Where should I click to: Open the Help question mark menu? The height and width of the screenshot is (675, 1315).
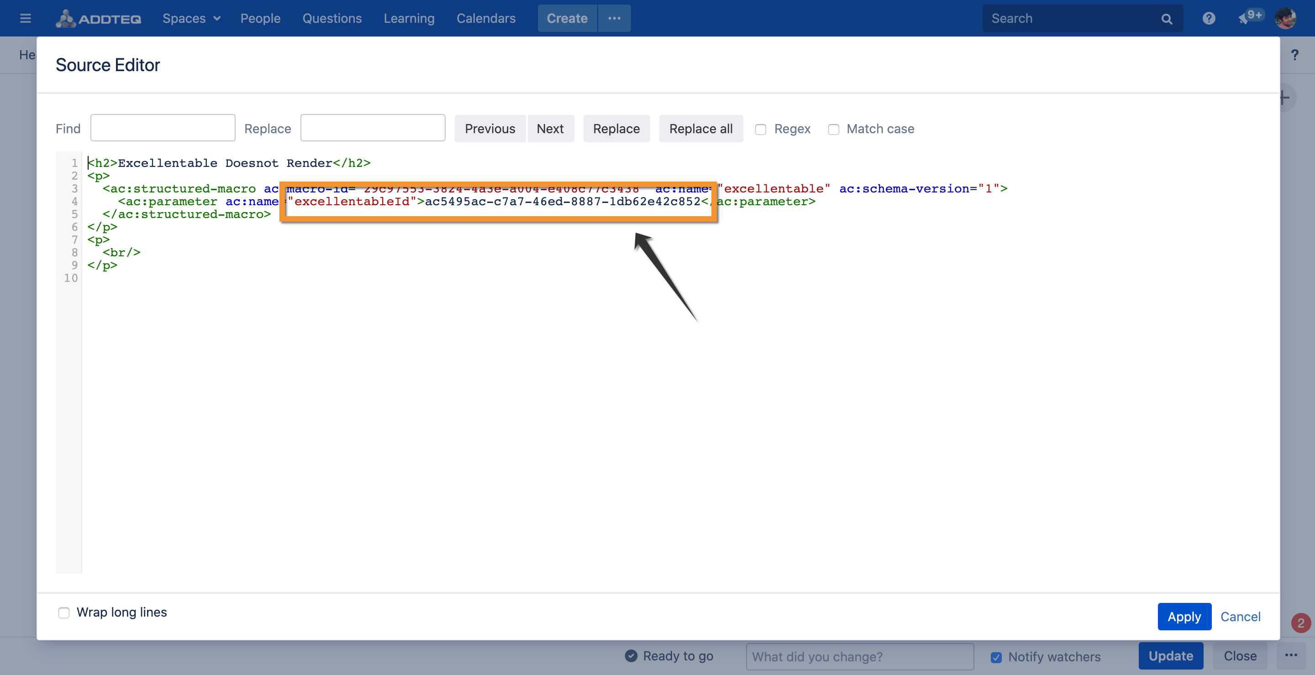[1208, 18]
